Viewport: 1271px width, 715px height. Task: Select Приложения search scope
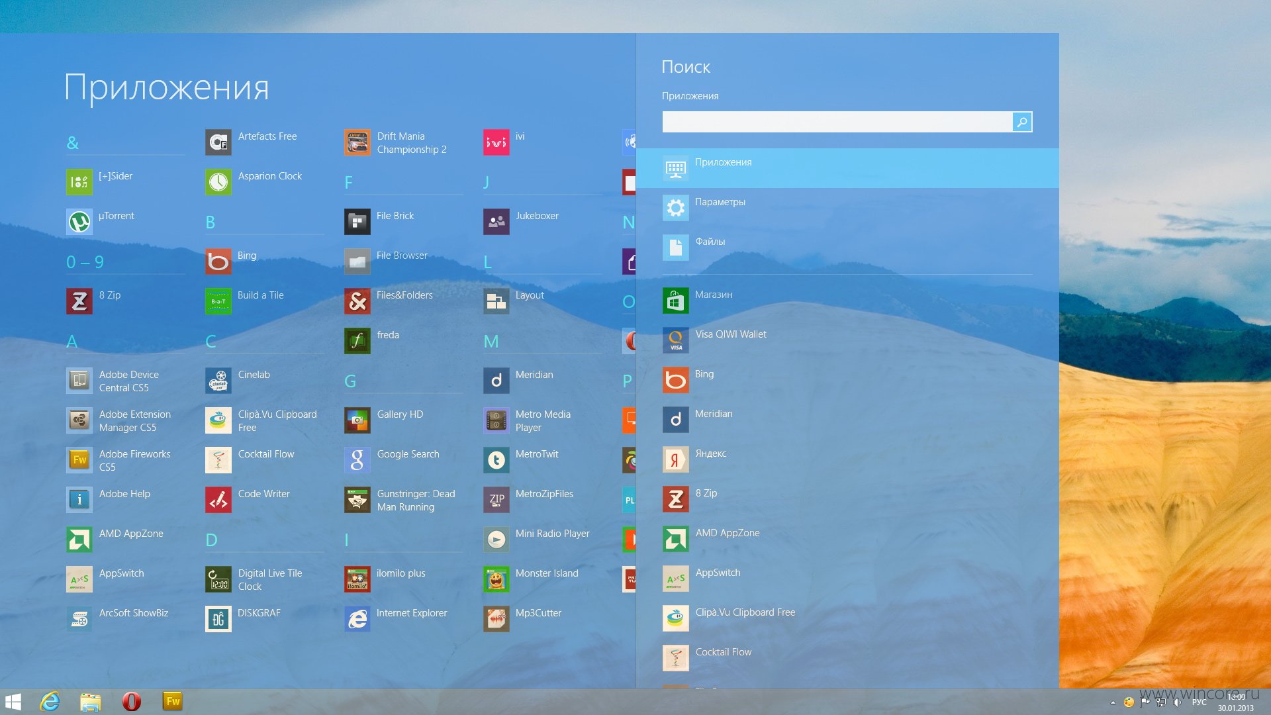(847, 168)
